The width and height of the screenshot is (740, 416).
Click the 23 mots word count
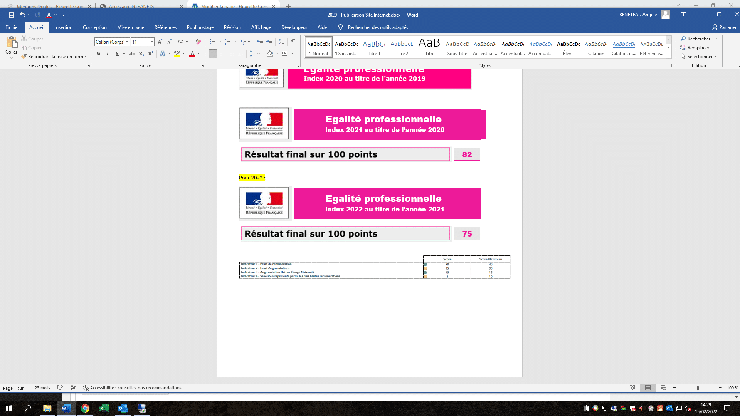pos(42,388)
